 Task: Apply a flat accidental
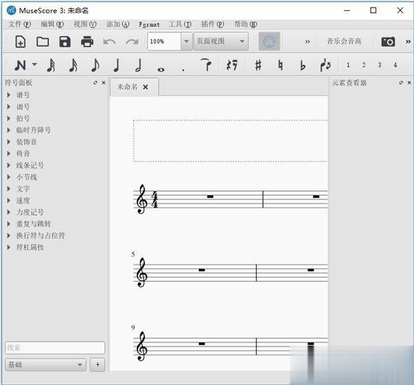point(303,65)
